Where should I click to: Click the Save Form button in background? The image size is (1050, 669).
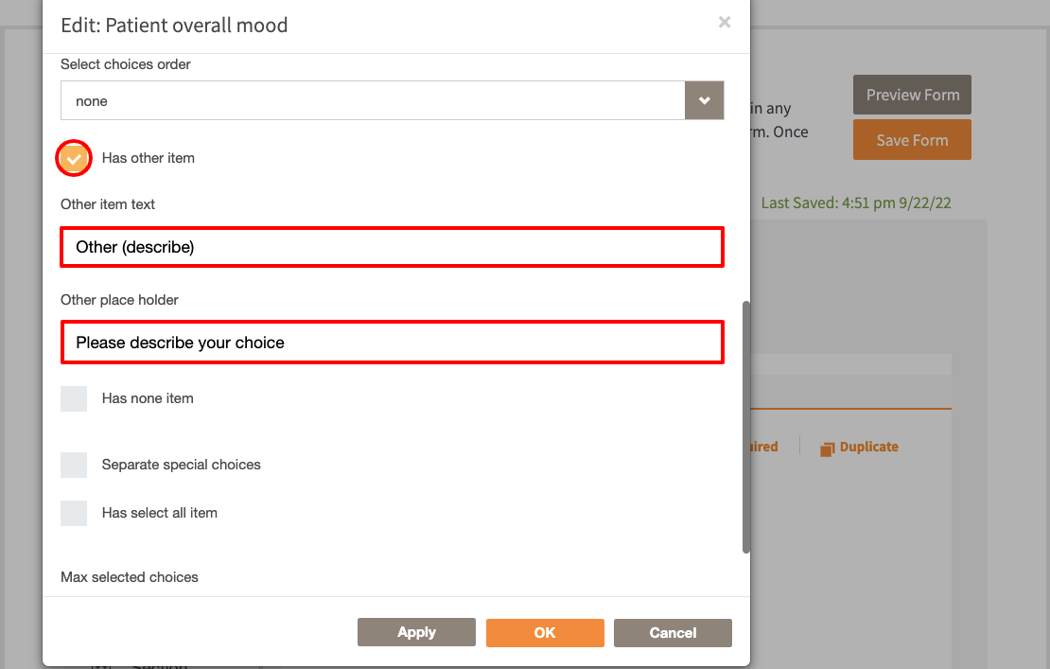[912, 140]
